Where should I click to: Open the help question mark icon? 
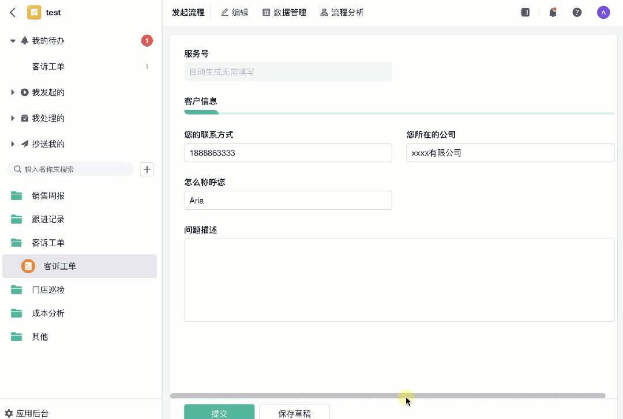[577, 12]
